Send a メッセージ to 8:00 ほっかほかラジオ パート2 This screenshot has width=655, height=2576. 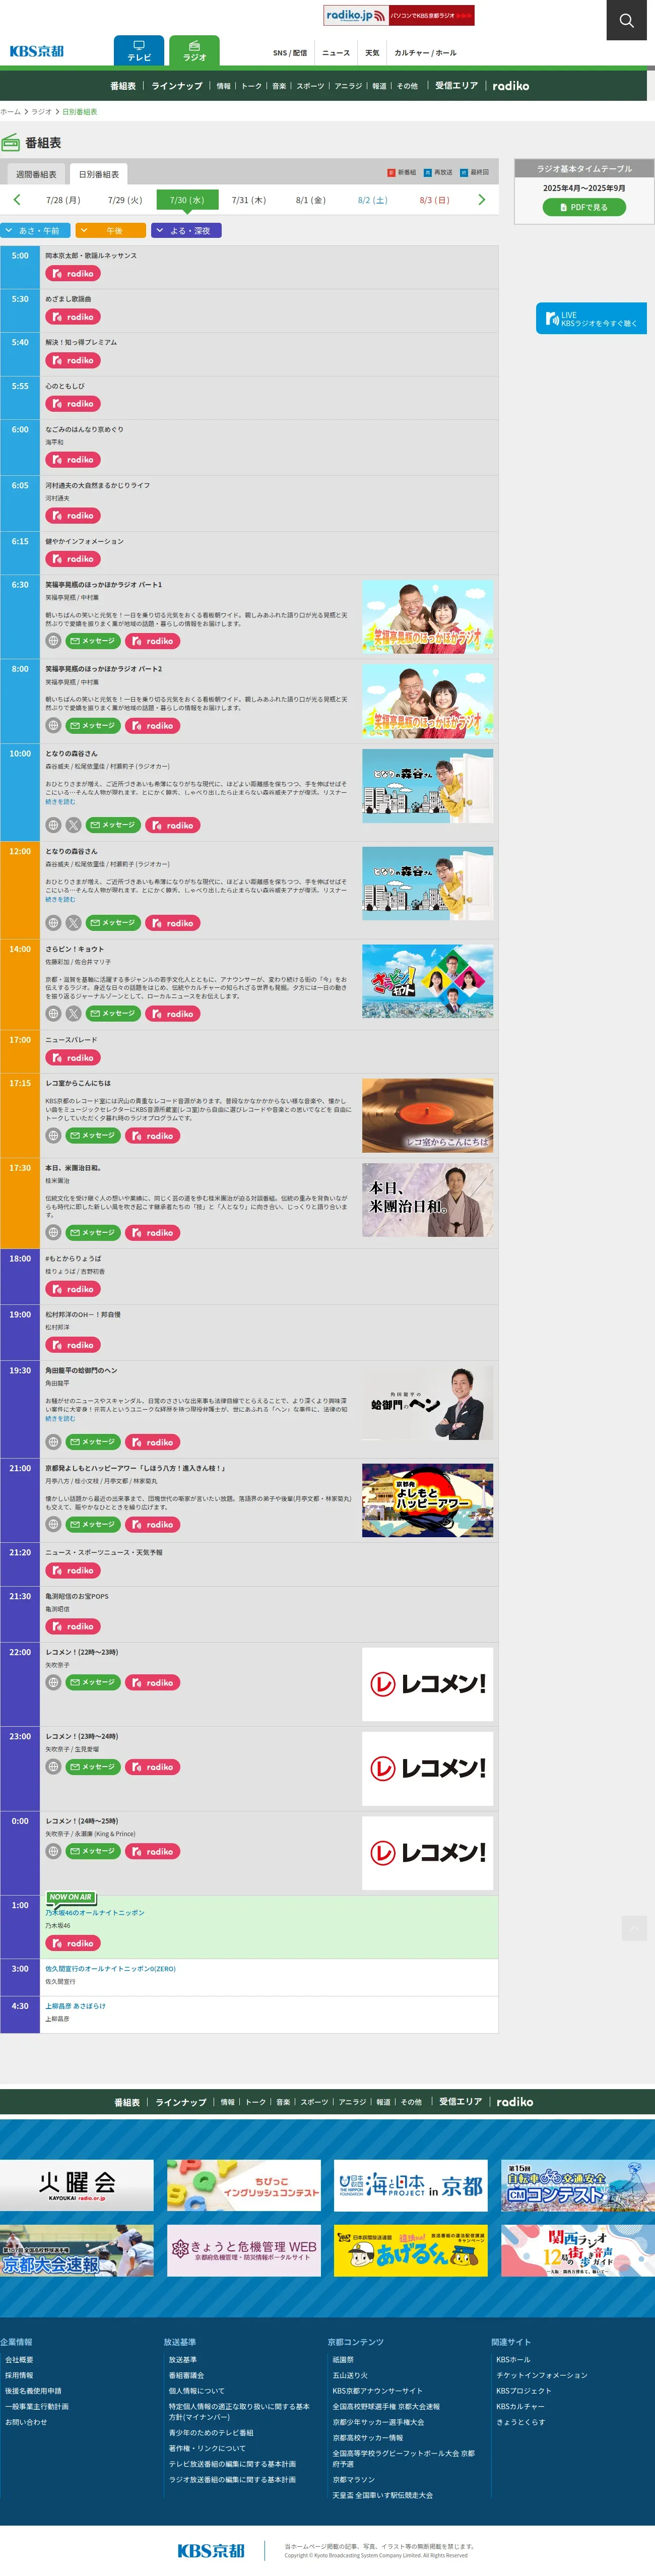point(93,726)
